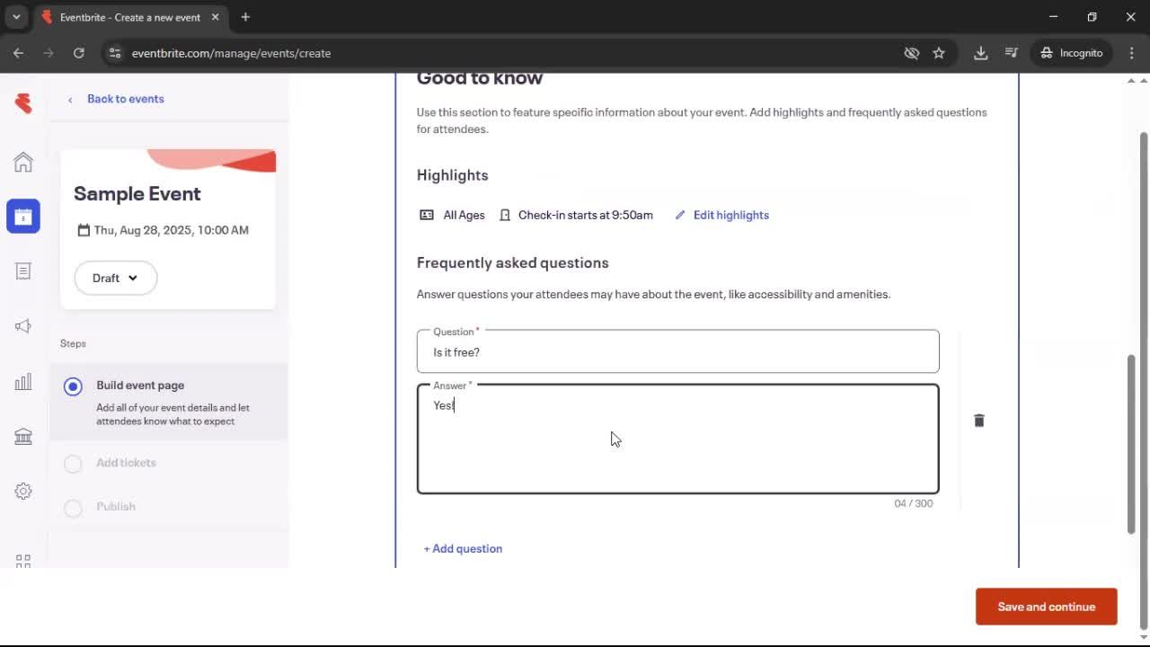Reload the page with refresh icon

pyautogui.click(x=79, y=53)
